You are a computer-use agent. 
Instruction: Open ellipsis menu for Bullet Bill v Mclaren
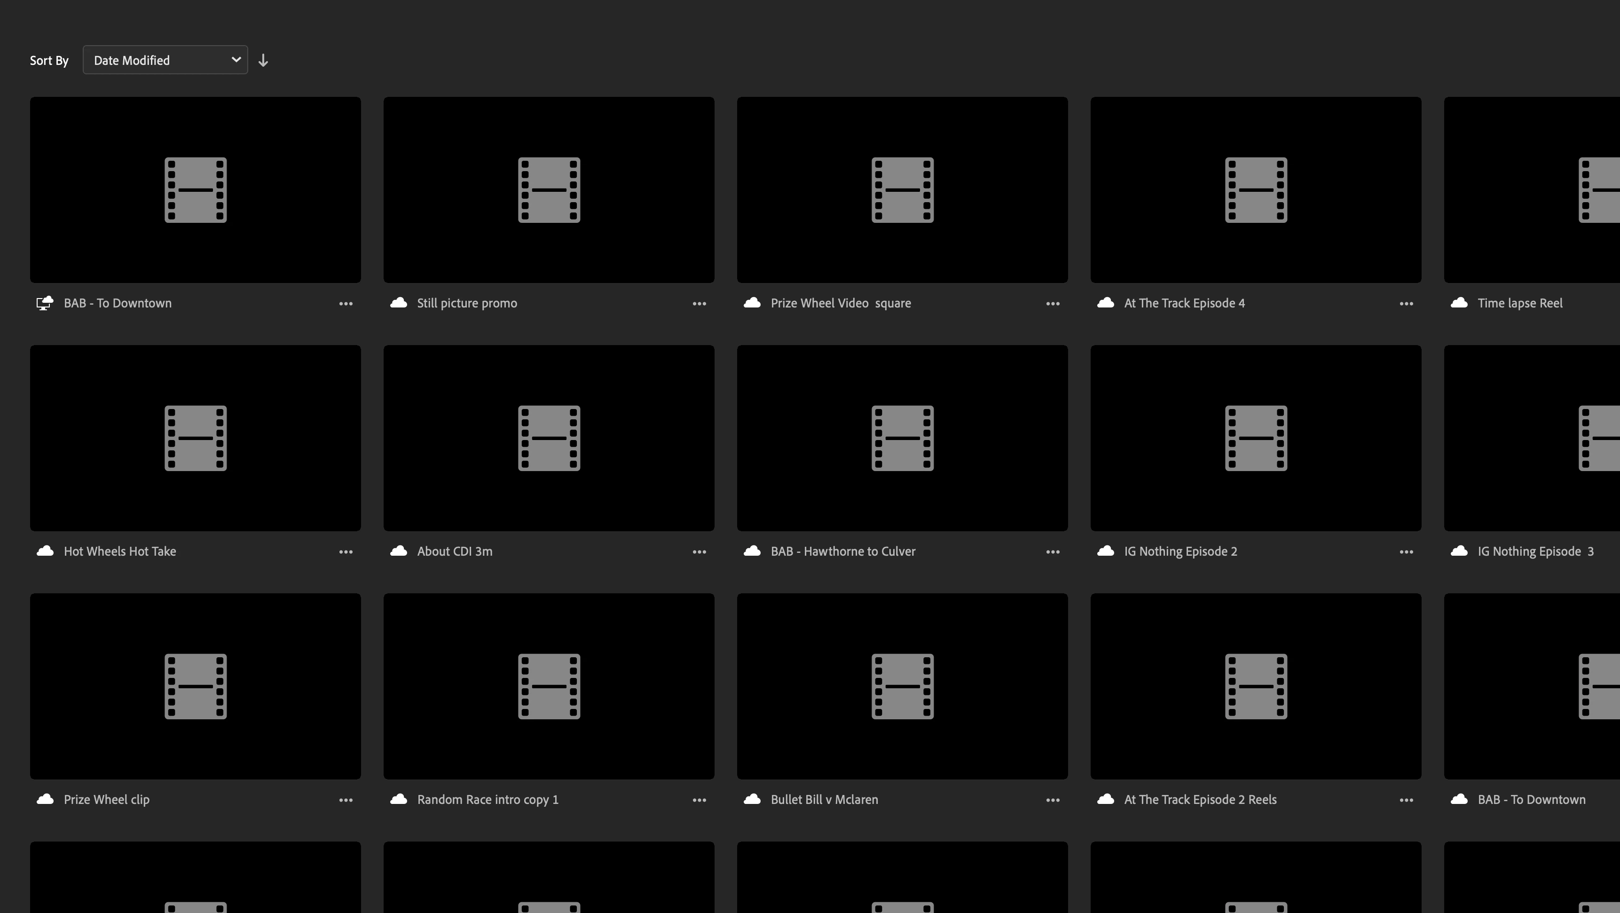[x=1052, y=801]
